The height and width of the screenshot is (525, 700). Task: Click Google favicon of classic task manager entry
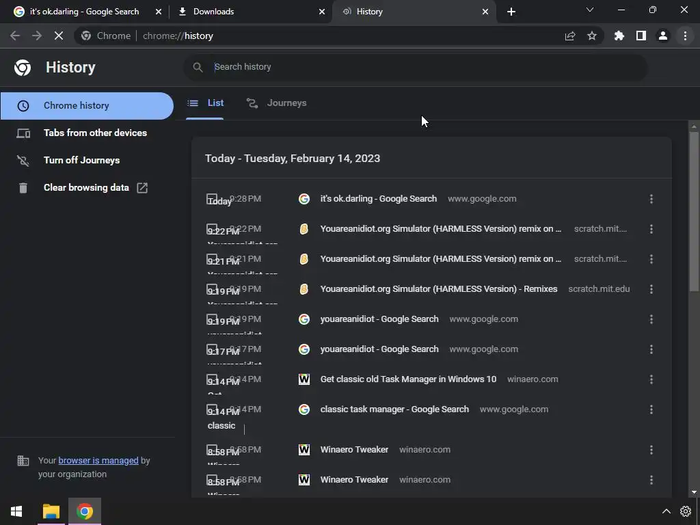tap(304, 409)
